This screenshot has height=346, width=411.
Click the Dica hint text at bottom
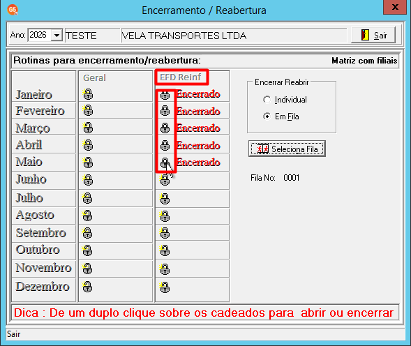204,313
